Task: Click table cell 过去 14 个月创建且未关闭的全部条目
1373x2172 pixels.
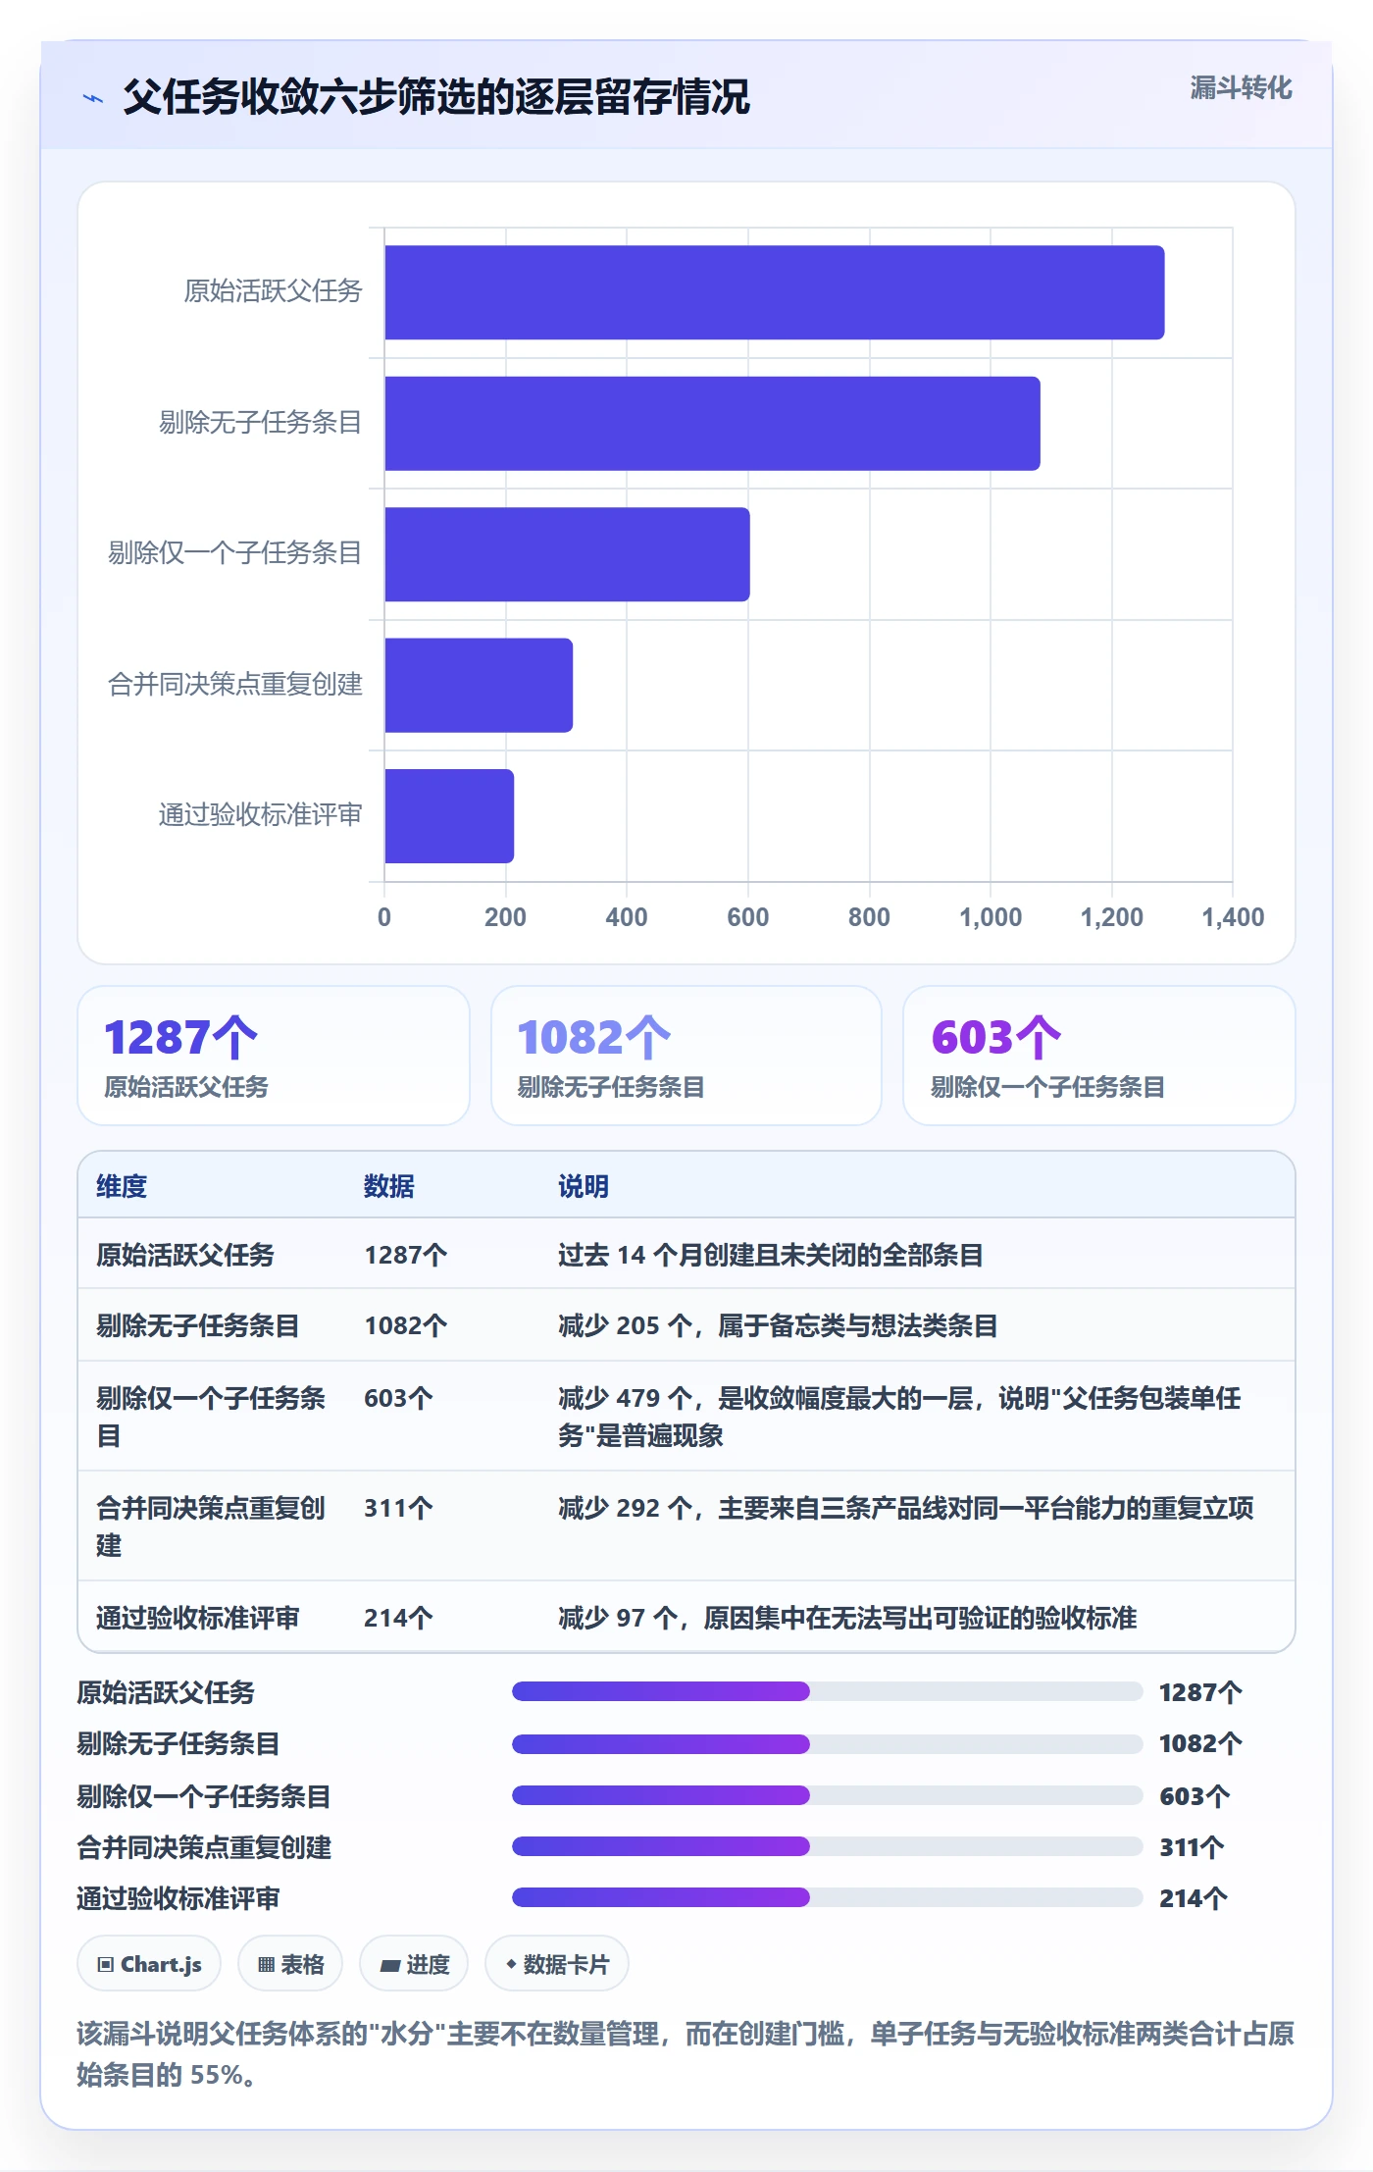Action: (771, 1255)
